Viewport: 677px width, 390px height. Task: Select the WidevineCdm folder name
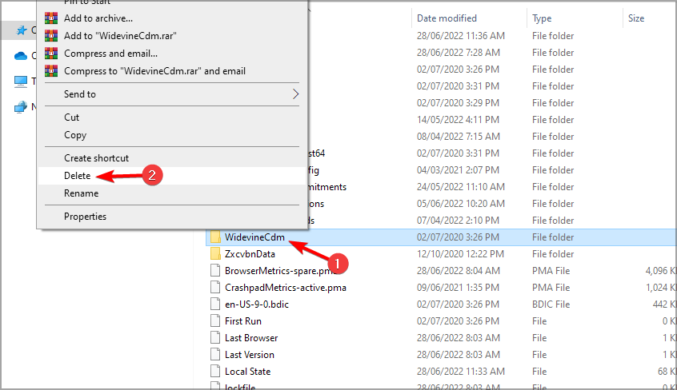tap(254, 237)
